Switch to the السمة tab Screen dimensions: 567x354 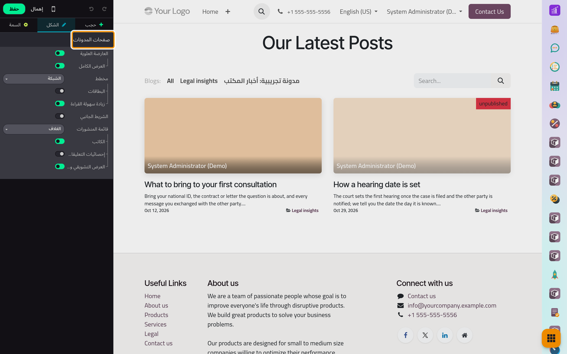[x=19, y=25]
